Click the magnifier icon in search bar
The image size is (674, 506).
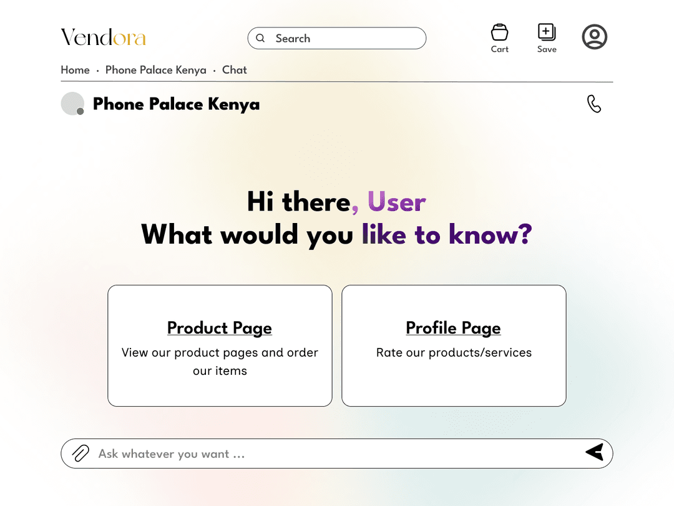(x=260, y=38)
